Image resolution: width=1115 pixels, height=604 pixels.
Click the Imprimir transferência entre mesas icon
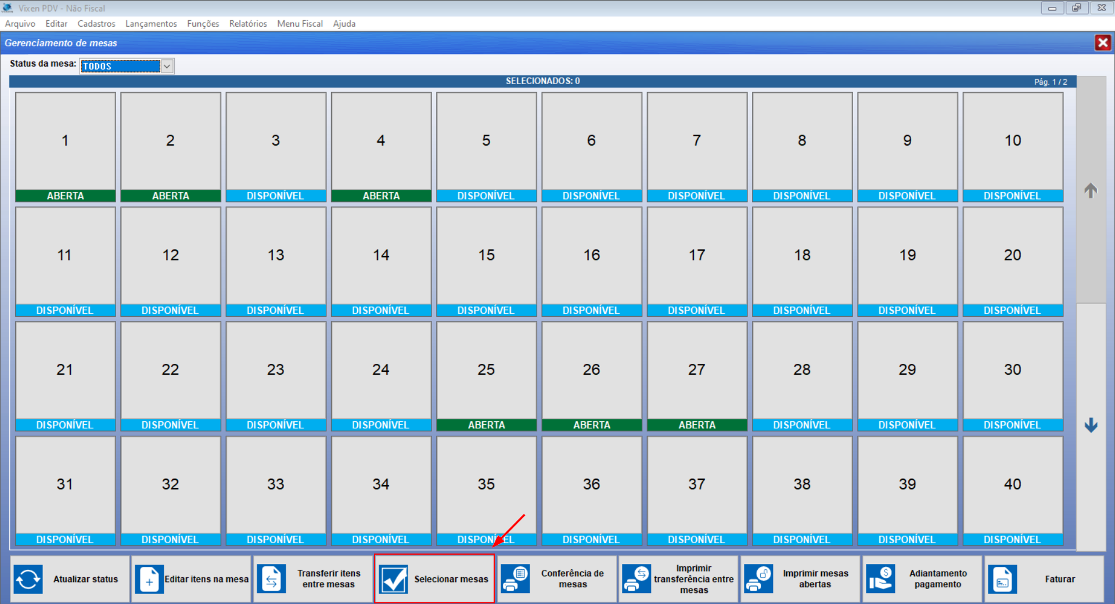click(636, 579)
